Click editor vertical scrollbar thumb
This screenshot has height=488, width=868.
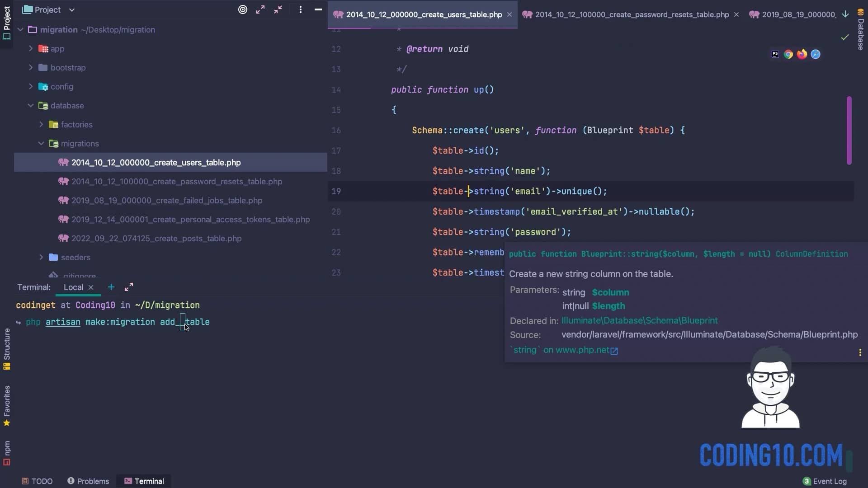click(849, 131)
